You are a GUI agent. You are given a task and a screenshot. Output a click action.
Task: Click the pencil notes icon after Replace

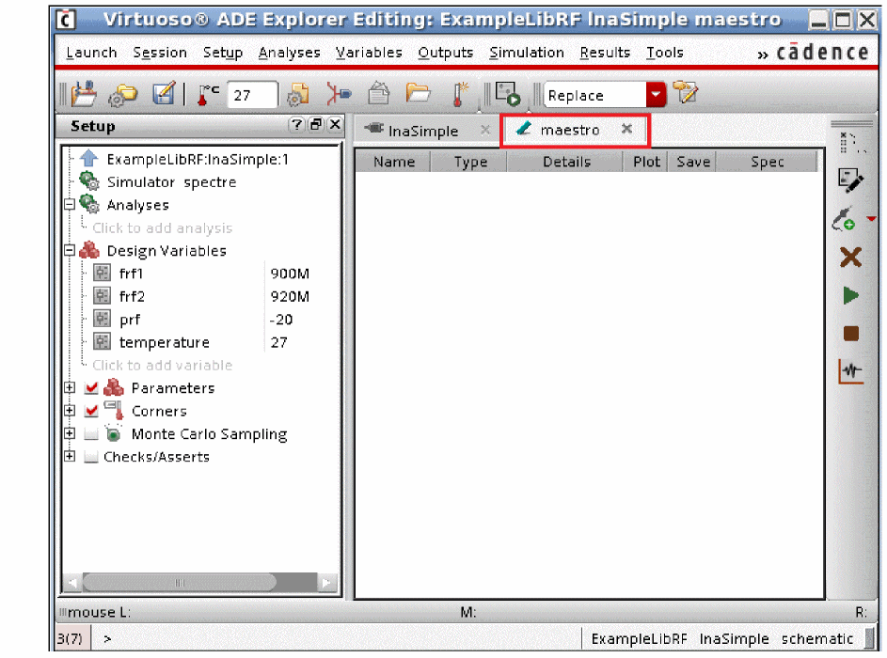(x=686, y=93)
